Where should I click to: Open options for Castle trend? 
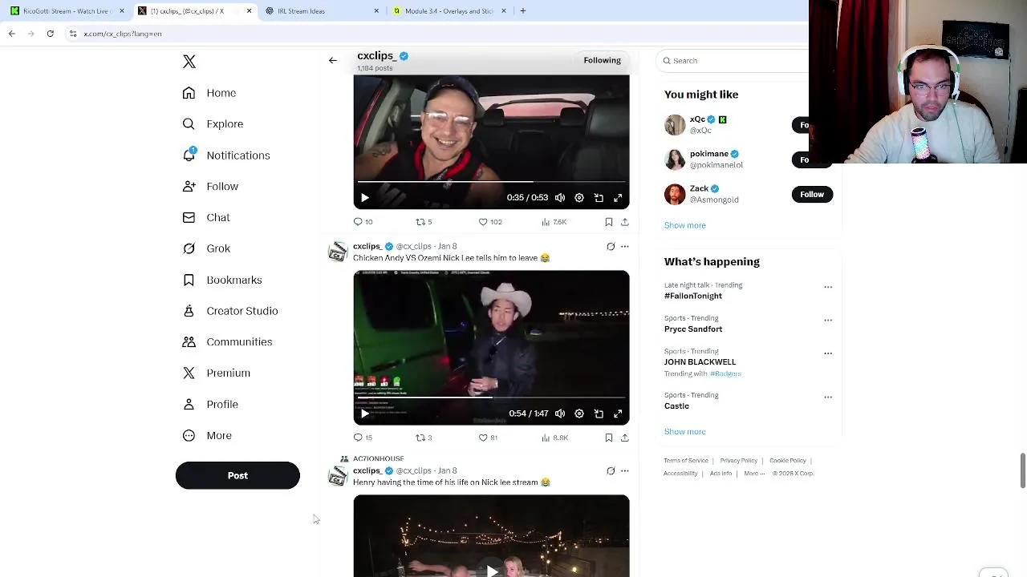(x=828, y=397)
